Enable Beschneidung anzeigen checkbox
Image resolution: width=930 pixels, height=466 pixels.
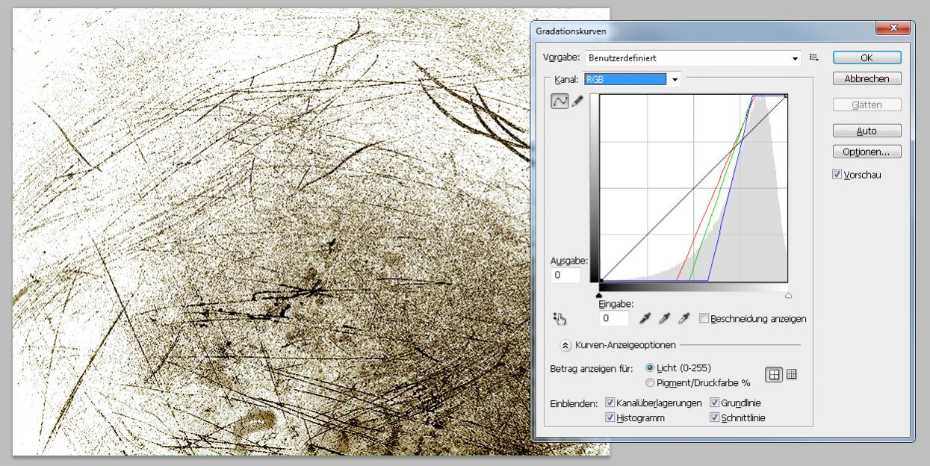(703, 318)
